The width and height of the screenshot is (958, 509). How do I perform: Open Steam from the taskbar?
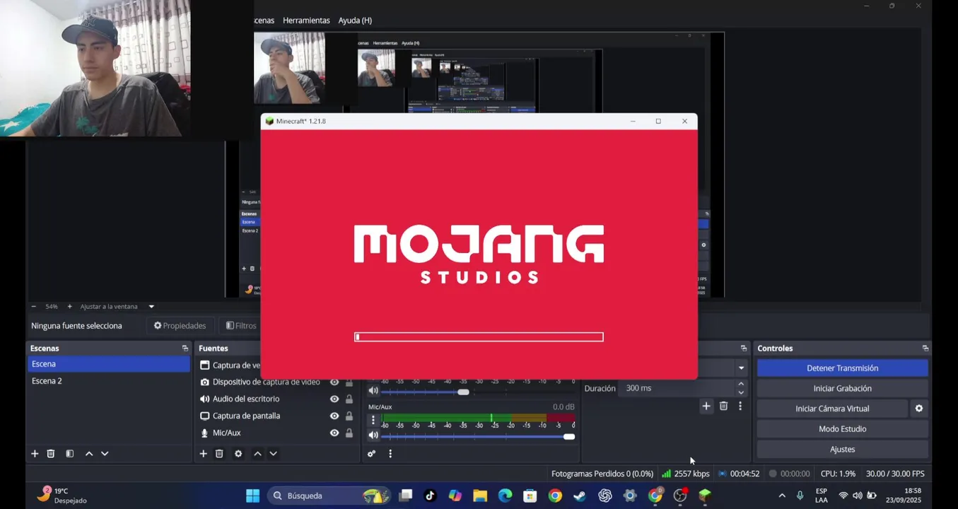coord(580,496)
